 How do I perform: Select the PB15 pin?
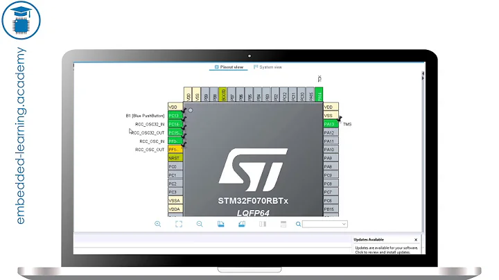331,209
